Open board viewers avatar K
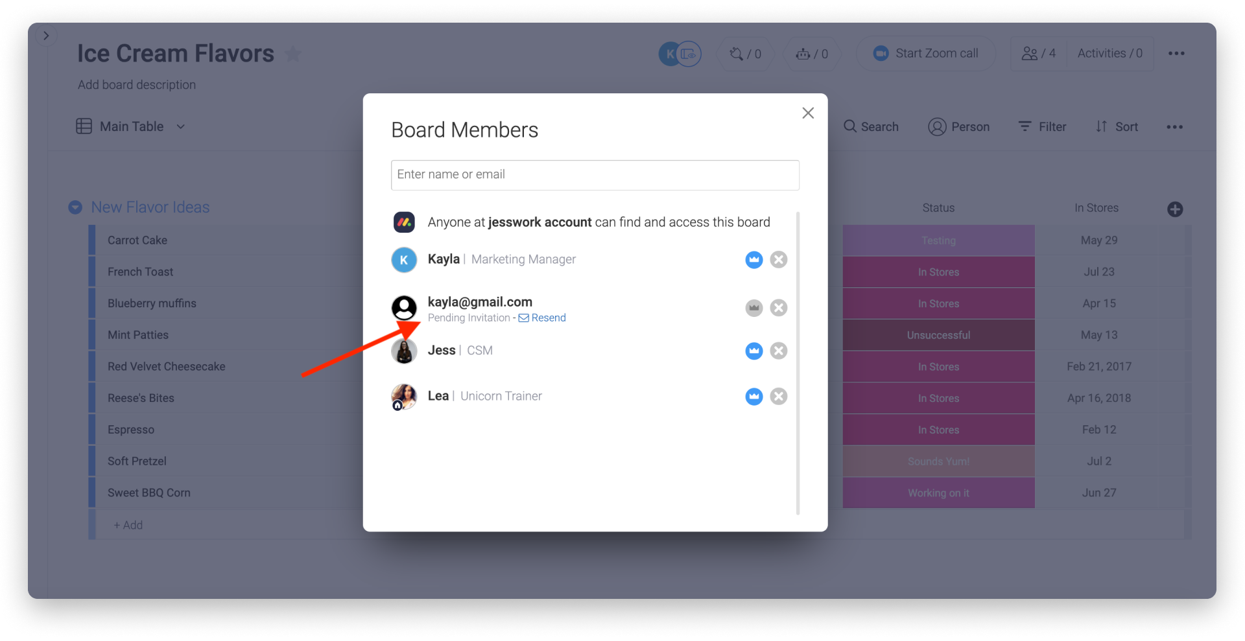Screen dimensions: 1245x641 pyautogui.click(x=670, y=54)
